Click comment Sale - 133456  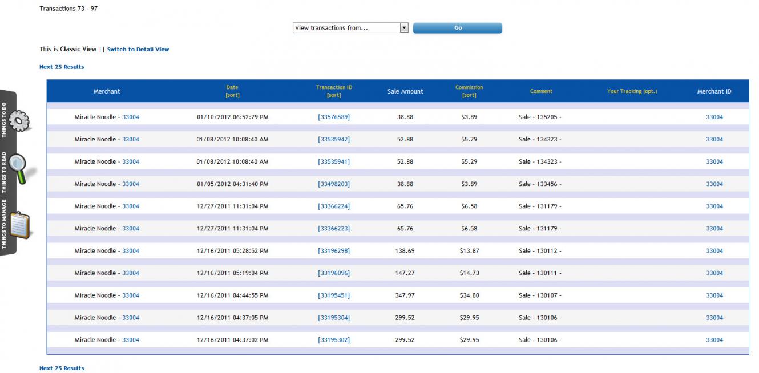(x=540, y=184)
